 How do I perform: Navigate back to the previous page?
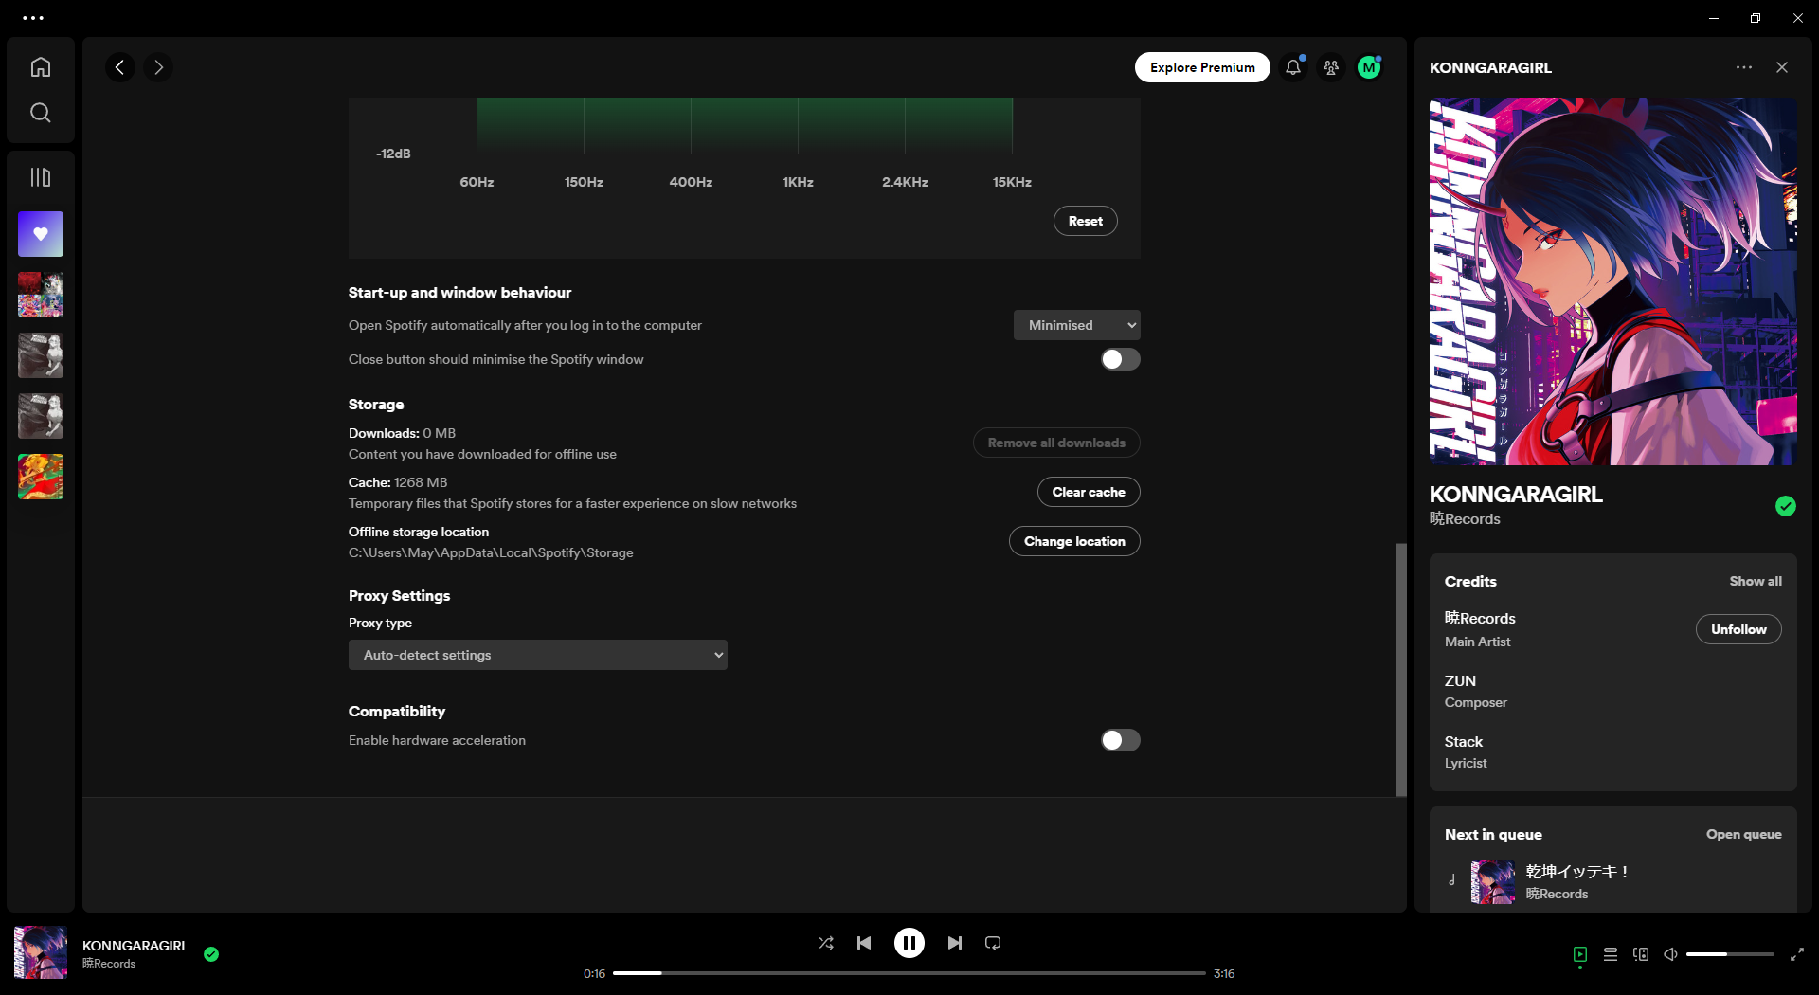(x=120, y=67)
